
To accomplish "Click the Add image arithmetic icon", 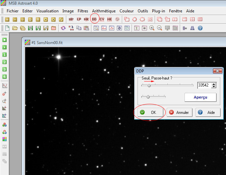I will 7,19.
